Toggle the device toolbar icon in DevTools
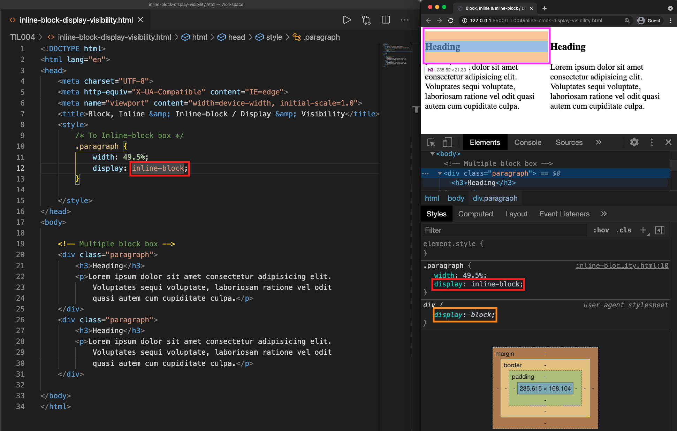The width and height of the screenshot is (677, 431). tap(447, 143)
